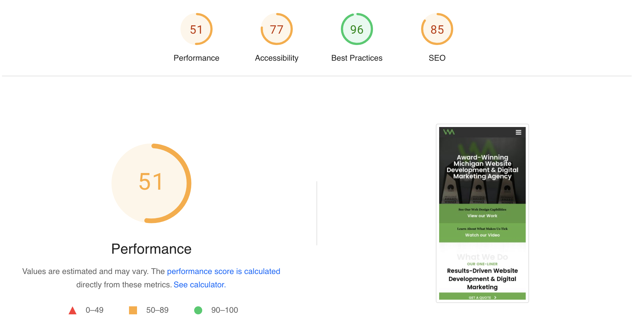Viewport: 635px width, 330px height.
Task: Click the Accessibility score gauge showing 77
Action: [276, 29]
